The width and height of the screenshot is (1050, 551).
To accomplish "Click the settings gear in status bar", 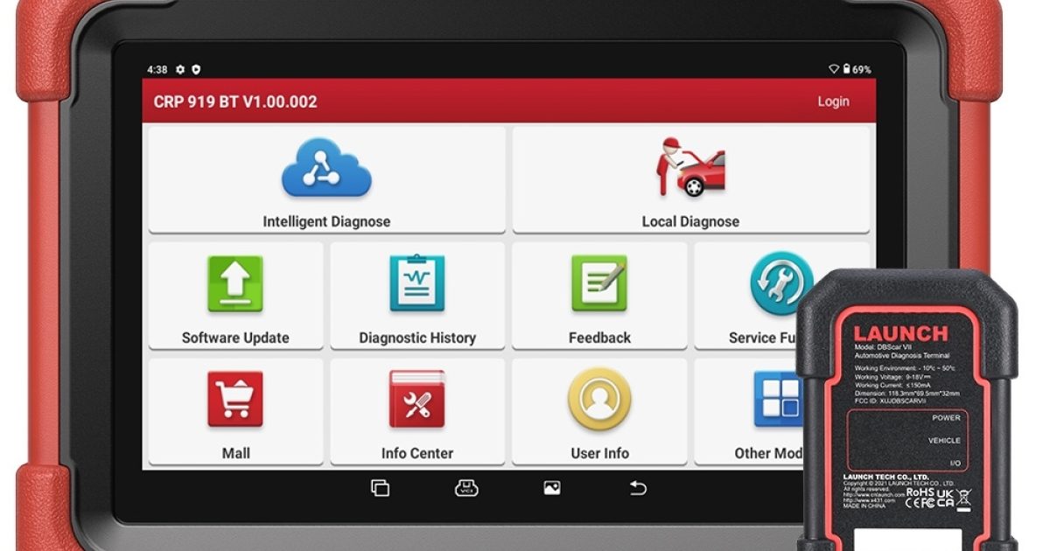I will point(180,69).
